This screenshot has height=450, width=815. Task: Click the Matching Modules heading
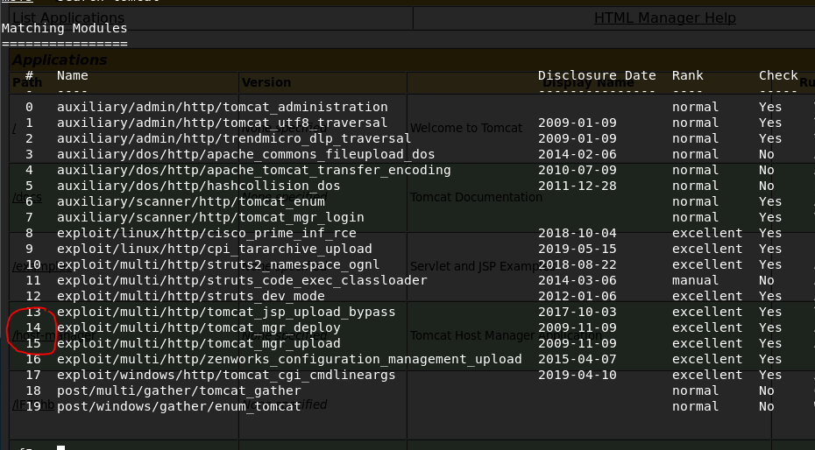(65, 28)
